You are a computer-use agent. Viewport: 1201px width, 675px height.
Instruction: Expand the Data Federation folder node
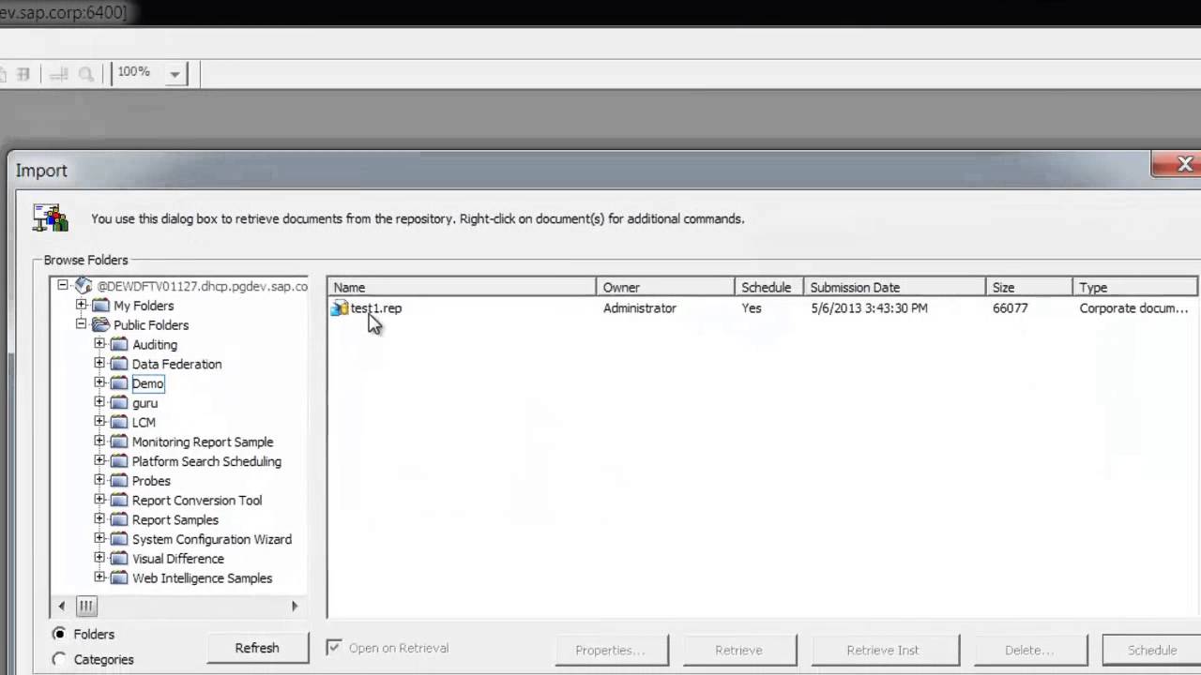(x=99, y=363)
